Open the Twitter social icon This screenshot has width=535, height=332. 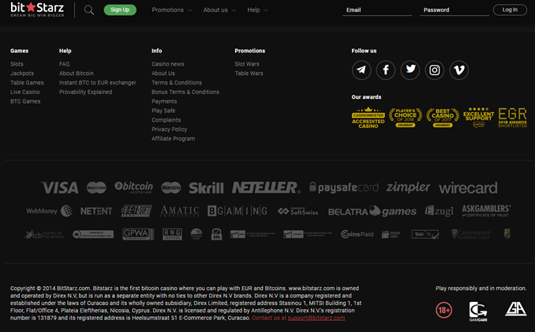pyautogui.click(x=410, y=70)
